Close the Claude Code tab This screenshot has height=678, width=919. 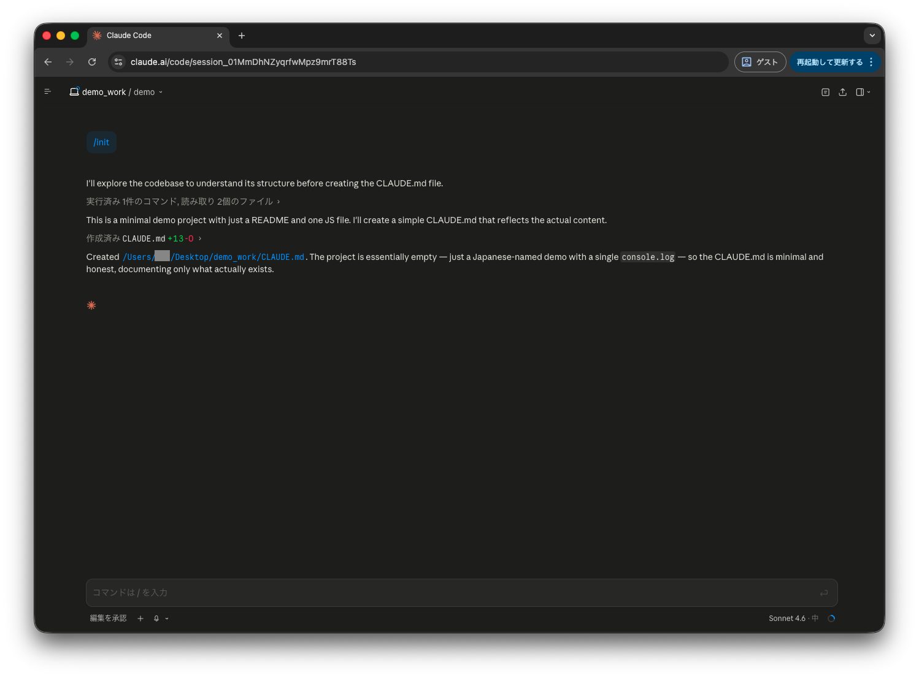tap(220, 36)
